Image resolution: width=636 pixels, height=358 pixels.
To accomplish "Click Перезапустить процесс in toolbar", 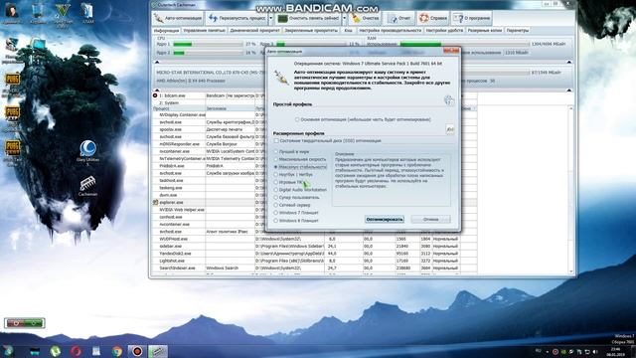I will coord(237,18).
